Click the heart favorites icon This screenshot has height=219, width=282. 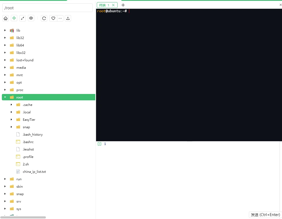53,18
